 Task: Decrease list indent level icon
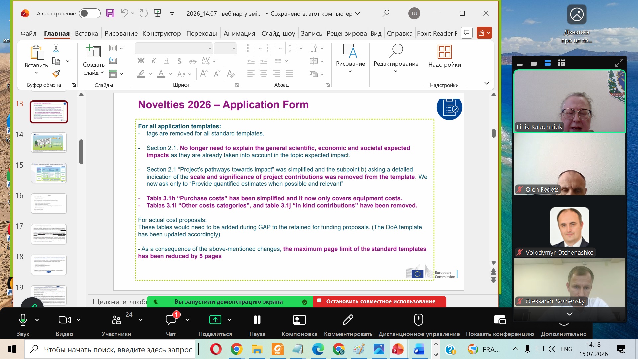coord(251,61)
